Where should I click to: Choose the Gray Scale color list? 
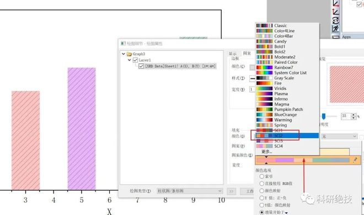287,78
